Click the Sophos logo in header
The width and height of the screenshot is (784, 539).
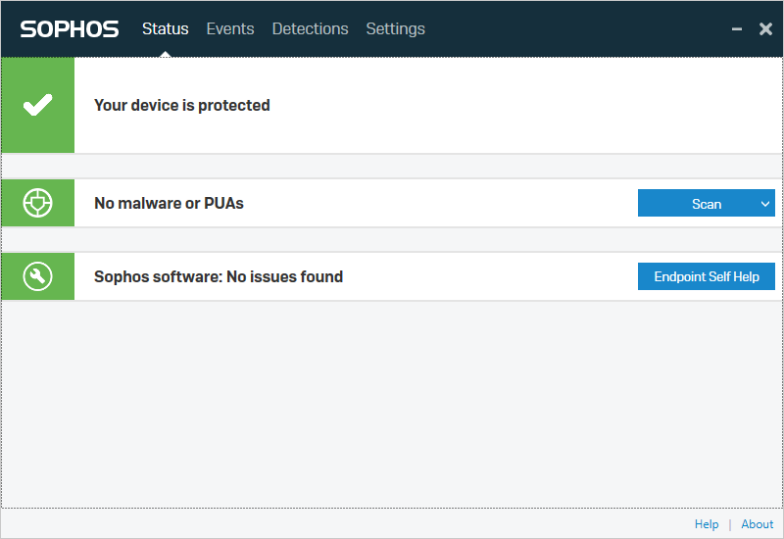70,29
